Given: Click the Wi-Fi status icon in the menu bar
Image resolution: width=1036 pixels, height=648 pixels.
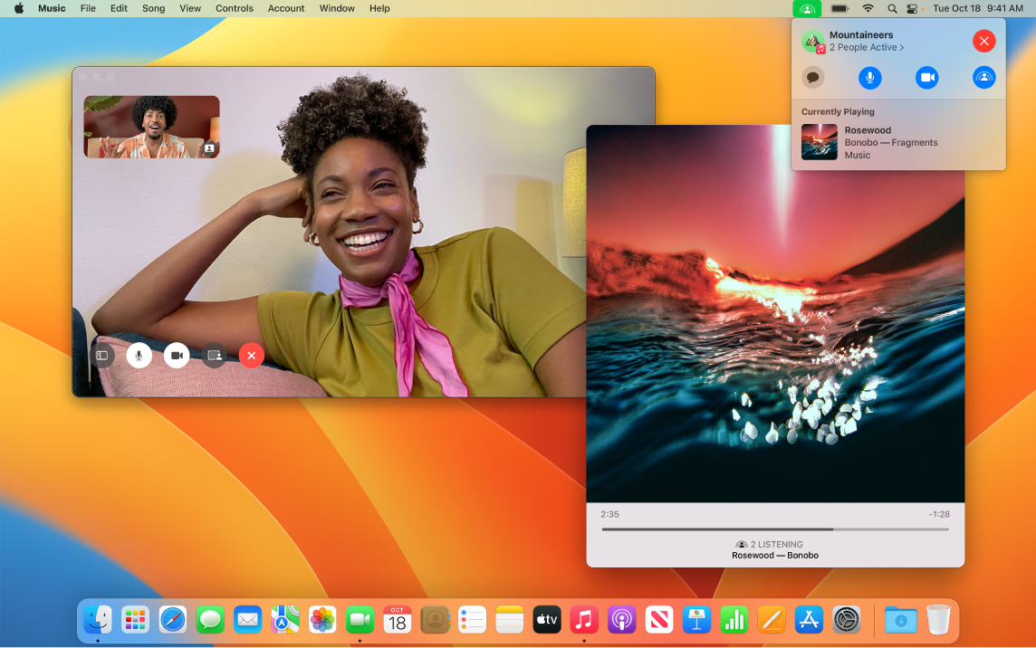Looking at the screenshot, I should click(x=868, y=8).
